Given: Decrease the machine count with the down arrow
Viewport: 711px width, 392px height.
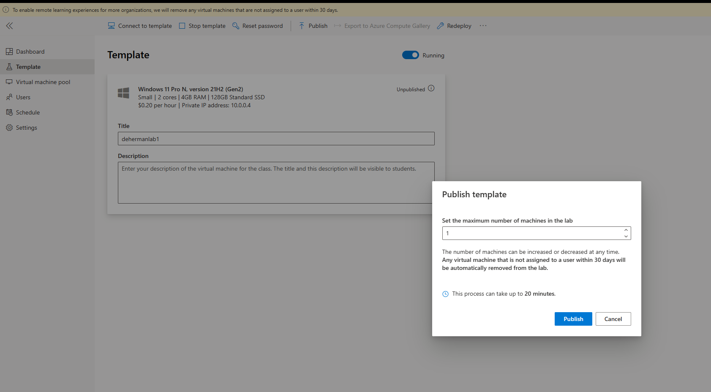Looking at the screenshot, I should [626, 237].
